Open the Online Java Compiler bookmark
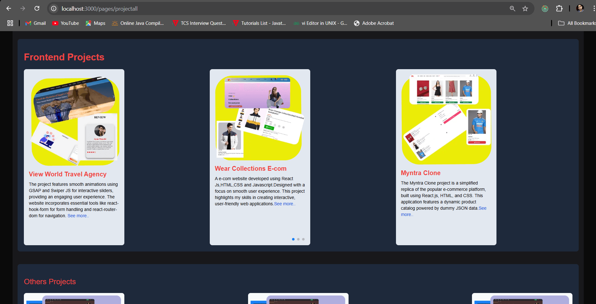 click(138, 23)
